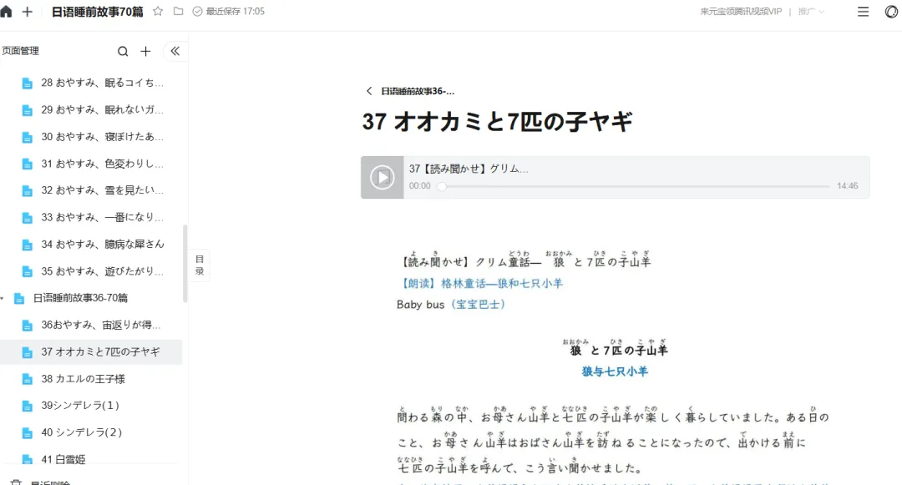Click blue subtitle 狼与七只小羊

(615, 371)
